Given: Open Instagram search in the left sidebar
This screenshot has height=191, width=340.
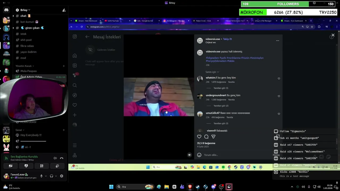Looking at the screenshot, I should point(75,85).
